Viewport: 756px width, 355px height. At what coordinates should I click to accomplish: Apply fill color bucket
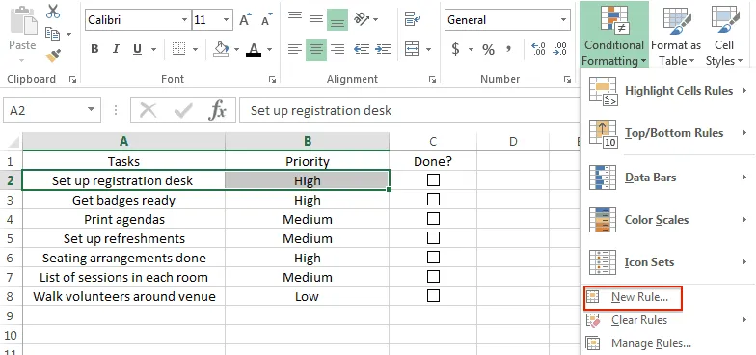pyautogui.click(x=221, y=49)
